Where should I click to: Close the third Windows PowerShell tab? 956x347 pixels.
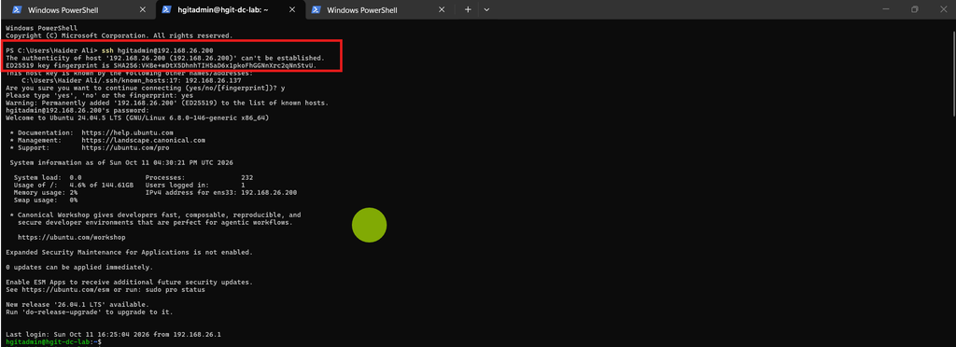(x=442, y=9)
